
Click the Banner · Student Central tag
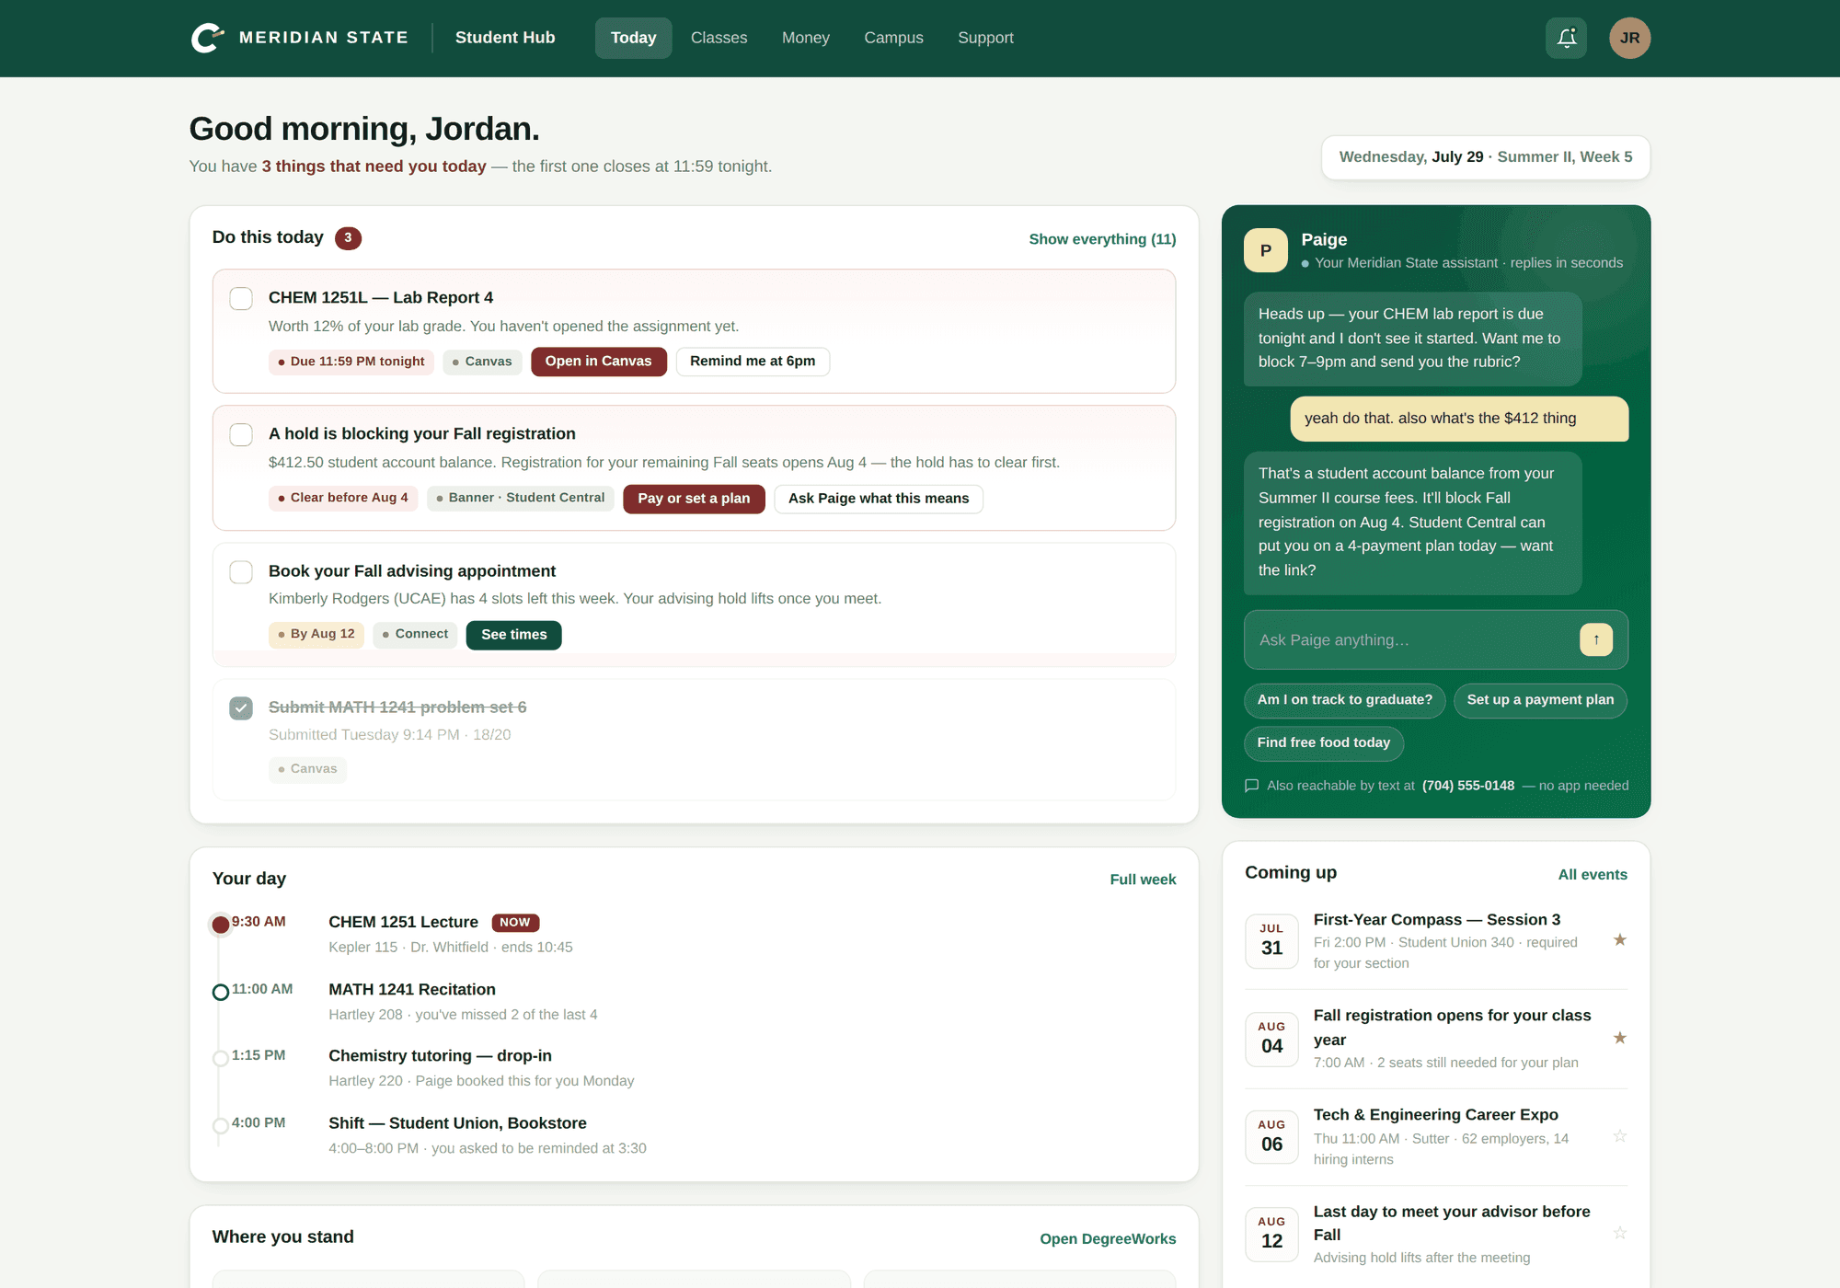click(521, 498)
